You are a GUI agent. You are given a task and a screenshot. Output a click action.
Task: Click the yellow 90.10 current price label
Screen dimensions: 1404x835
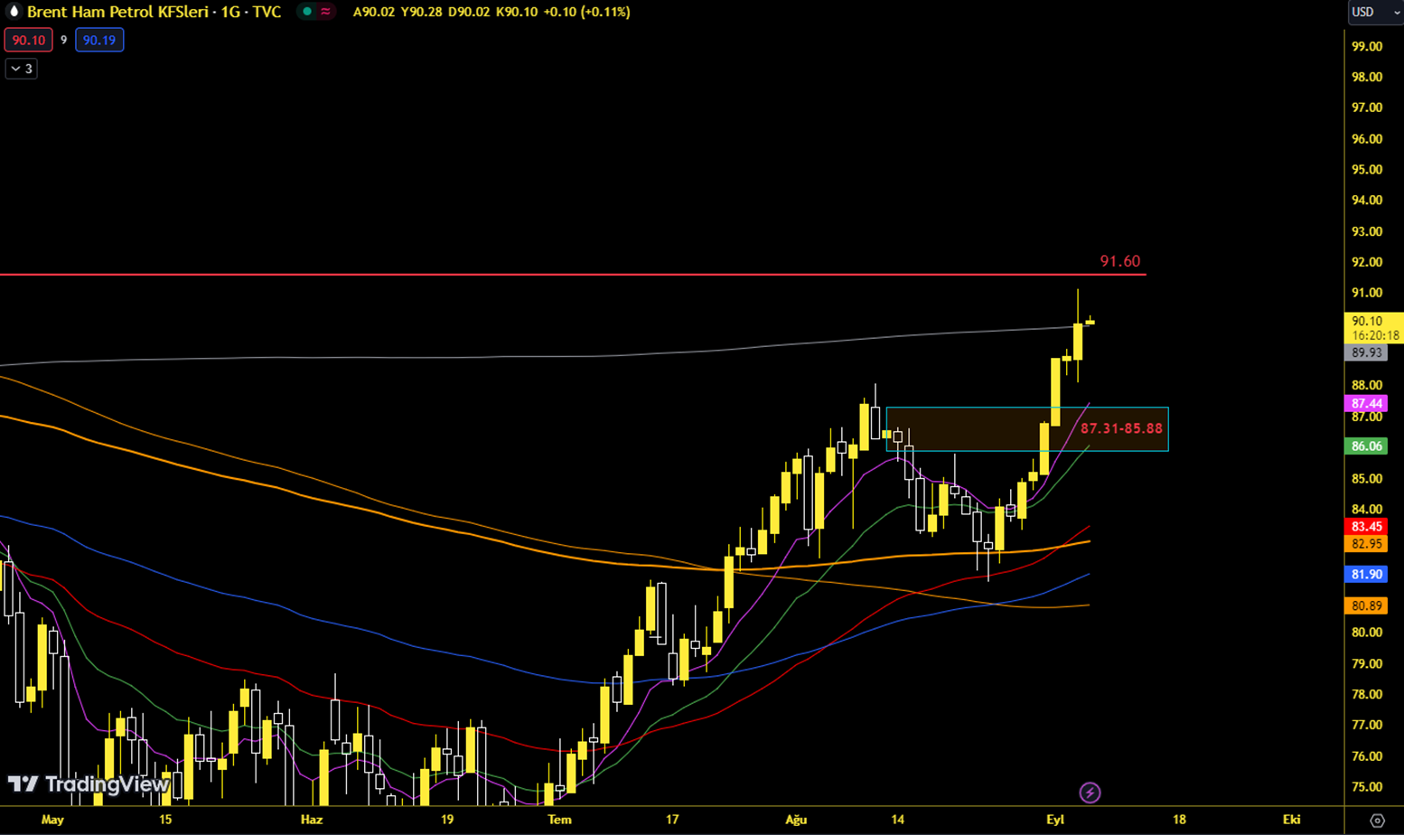(x=1373, y=321)
